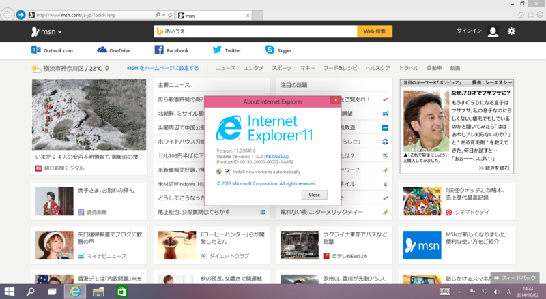546x299 pixels.
Task: Open the Facebook shortcut
Action: (172, 50)
